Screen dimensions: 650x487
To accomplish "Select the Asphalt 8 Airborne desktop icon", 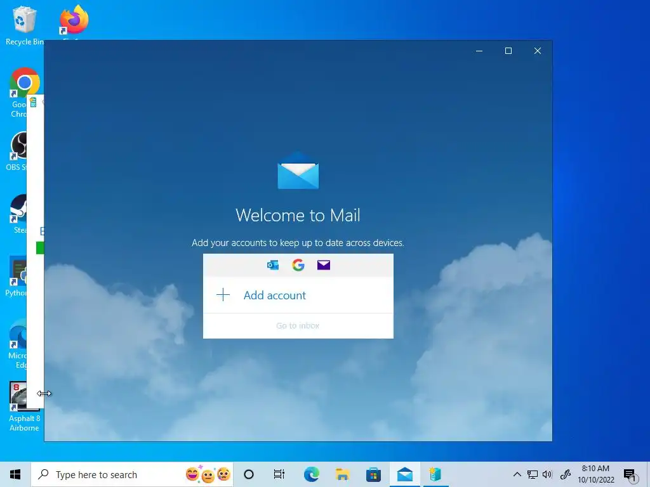I will click(x=24, y=406).
